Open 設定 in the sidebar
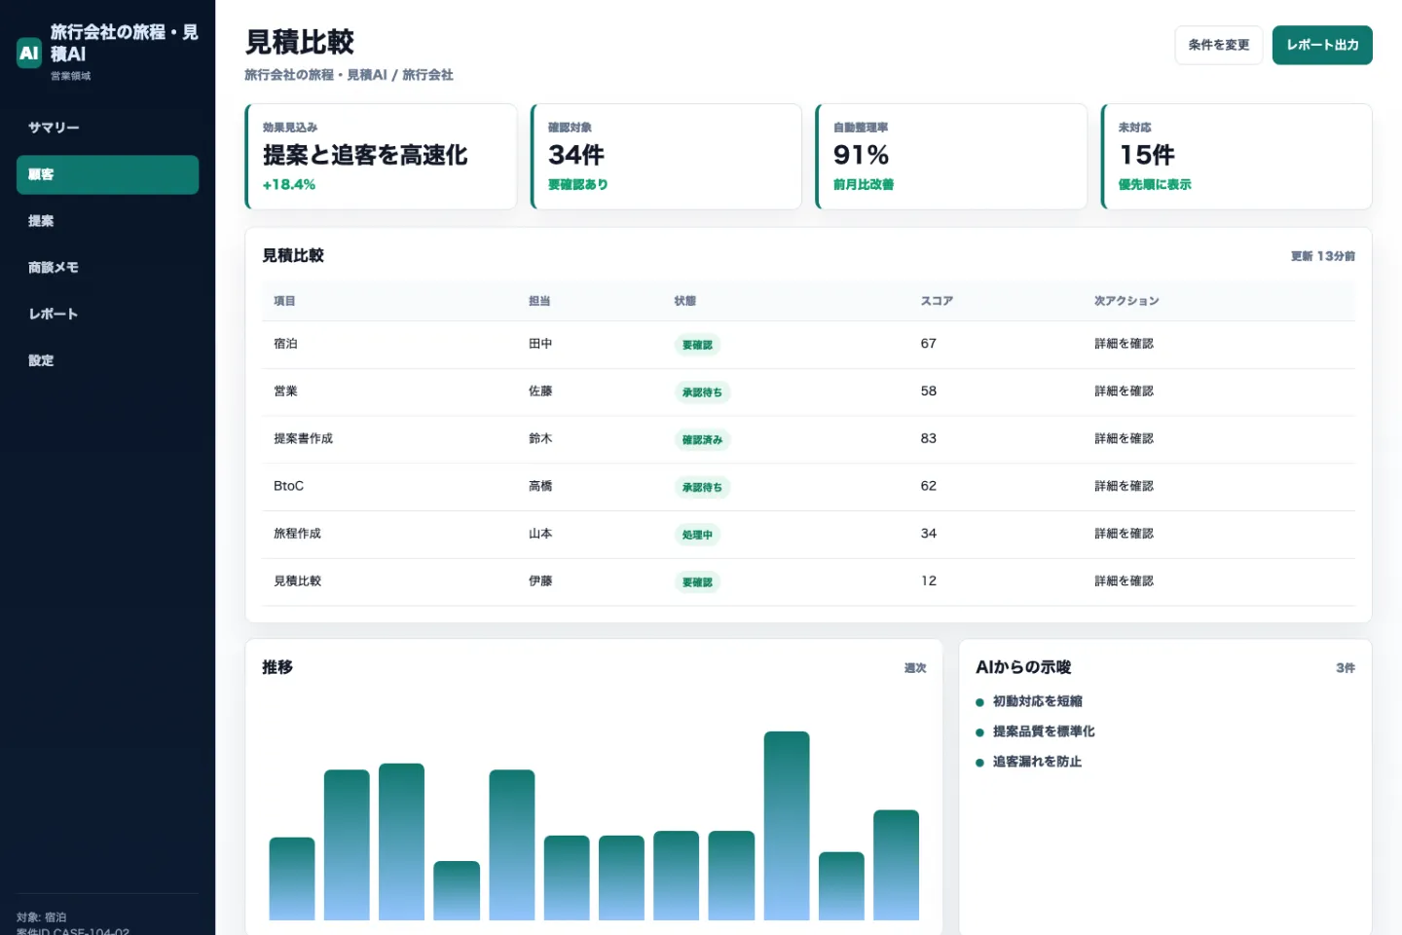This screenshot has width=1402, height=935. pyautogui.click(x=107, y=360)
